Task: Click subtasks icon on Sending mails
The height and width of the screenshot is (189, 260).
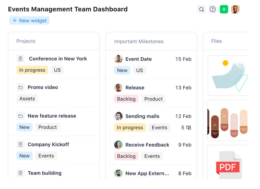Action: [x=188, y=127]
